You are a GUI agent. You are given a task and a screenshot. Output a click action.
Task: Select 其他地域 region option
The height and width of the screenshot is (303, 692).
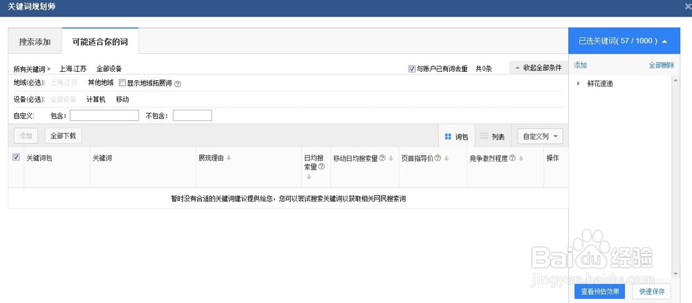click(x=100, y=82)
